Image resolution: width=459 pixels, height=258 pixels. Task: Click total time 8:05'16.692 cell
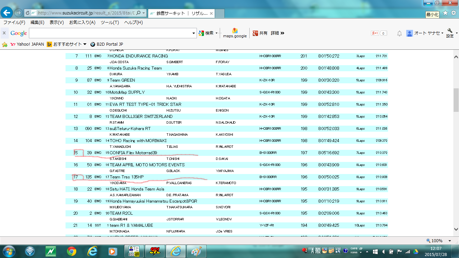pos(329,153)
